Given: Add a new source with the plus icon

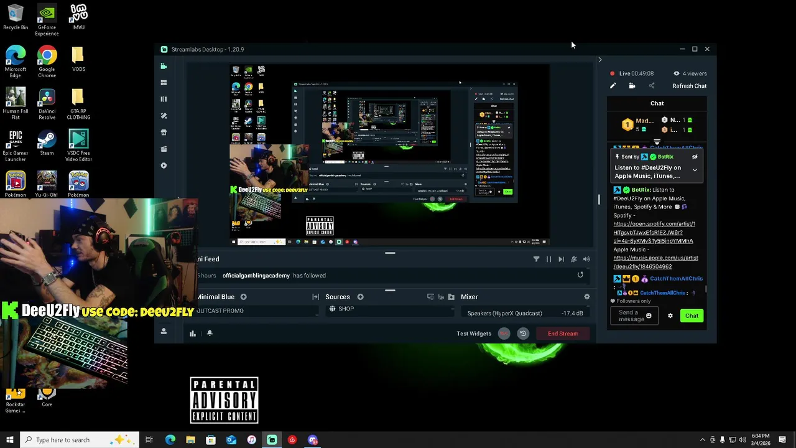Looking at the screenshot, I should [360, 297].
